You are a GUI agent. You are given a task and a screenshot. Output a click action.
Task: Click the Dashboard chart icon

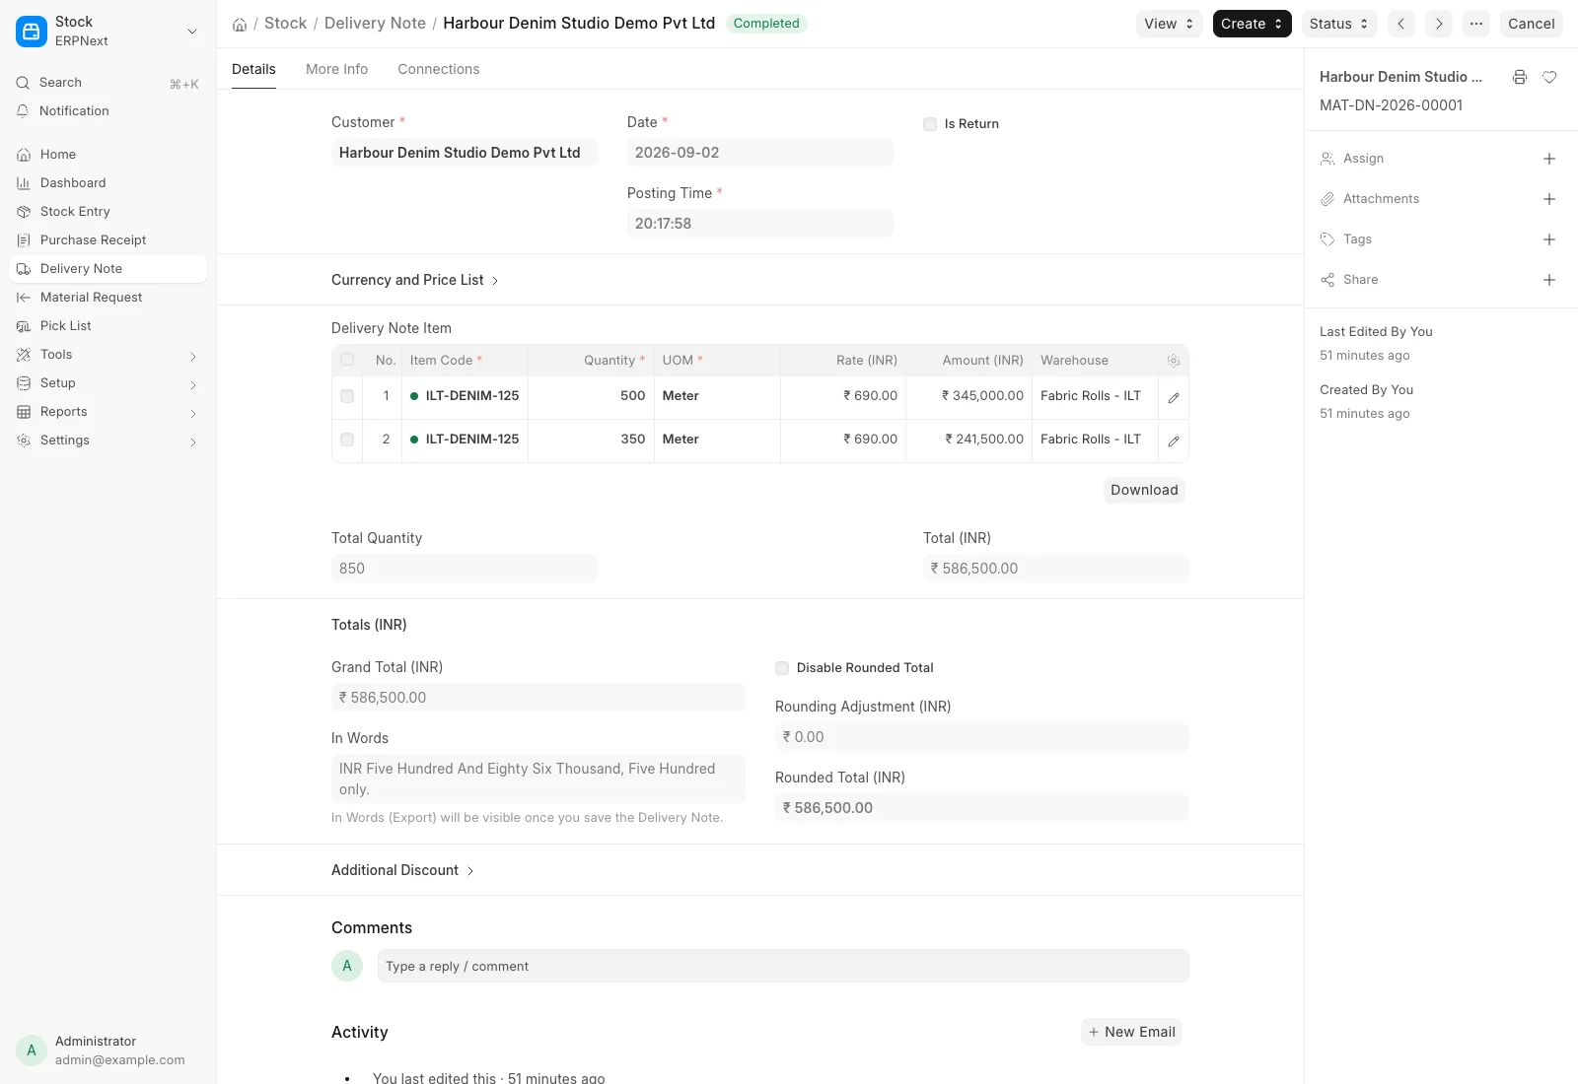[x=24, y=183]
